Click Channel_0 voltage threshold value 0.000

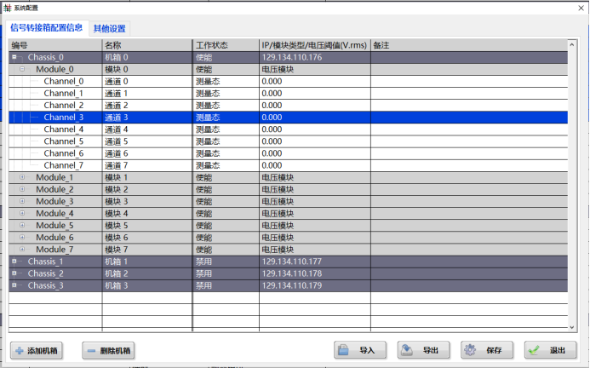click(x=272, y=82)
